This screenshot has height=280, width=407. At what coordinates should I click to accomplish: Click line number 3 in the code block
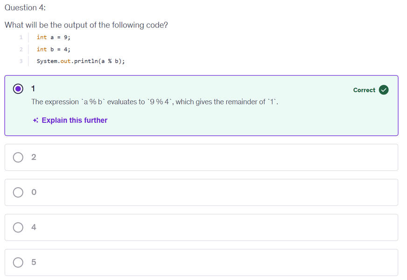21,61
